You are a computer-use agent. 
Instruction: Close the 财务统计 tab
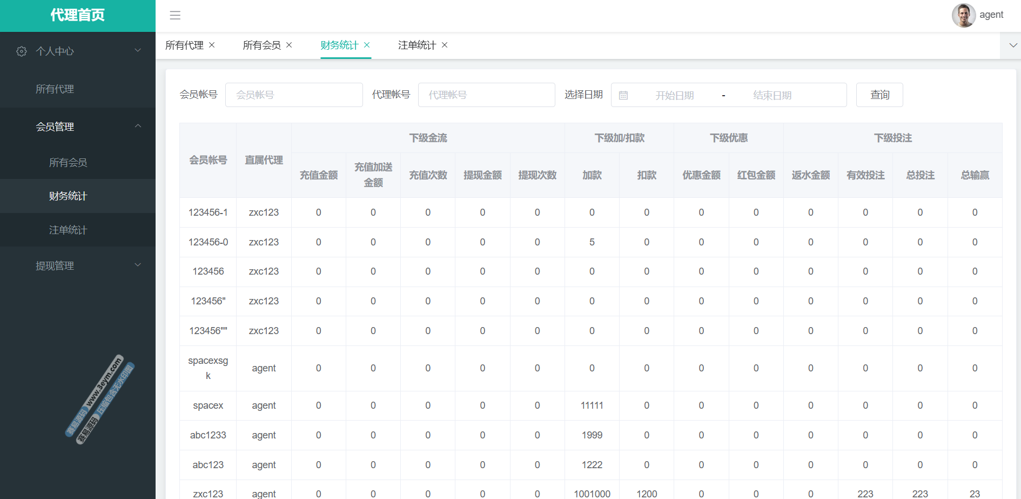click(x=367, y=45)
